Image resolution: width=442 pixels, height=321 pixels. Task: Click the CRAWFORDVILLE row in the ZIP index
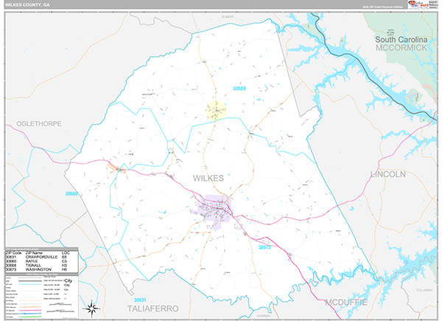(41, 257)
